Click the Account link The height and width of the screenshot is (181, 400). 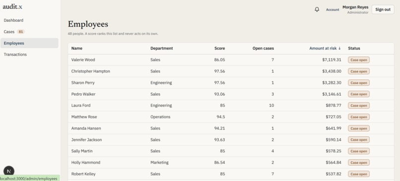tap(333, 10)
